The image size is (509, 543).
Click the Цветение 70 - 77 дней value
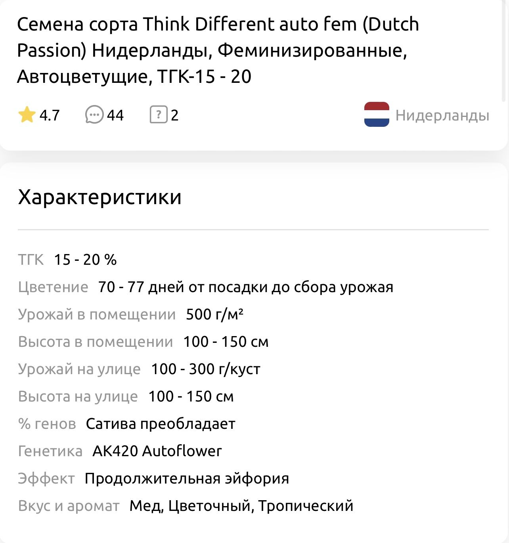tap(245, 287)
